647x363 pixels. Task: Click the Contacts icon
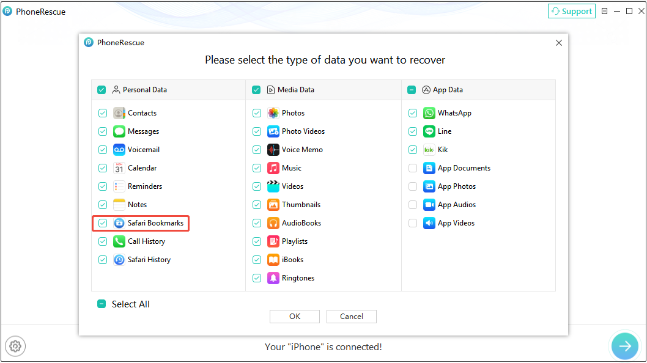coord(119,113)
